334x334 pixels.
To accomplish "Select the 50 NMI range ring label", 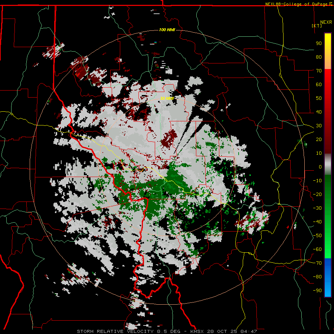I will click(167, 98).
